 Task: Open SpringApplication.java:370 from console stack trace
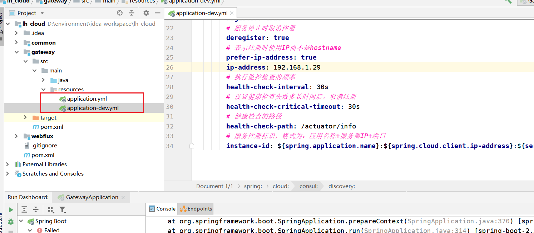459,221
